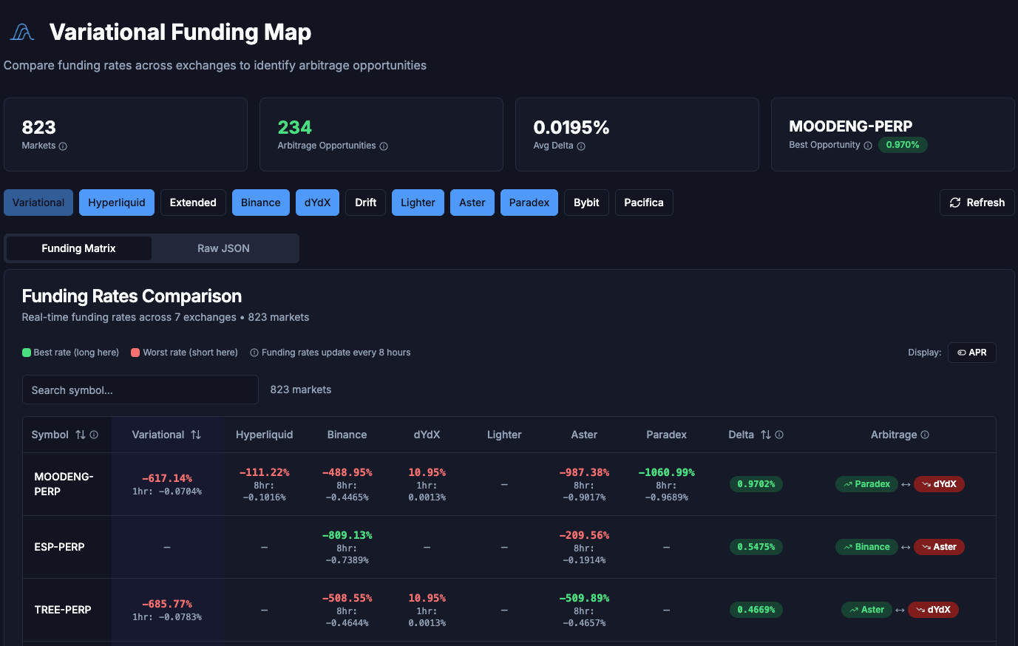Screen dimensions: 1018x646
Task: Click the info icon in the Arbitrage header
Action: 925,435
